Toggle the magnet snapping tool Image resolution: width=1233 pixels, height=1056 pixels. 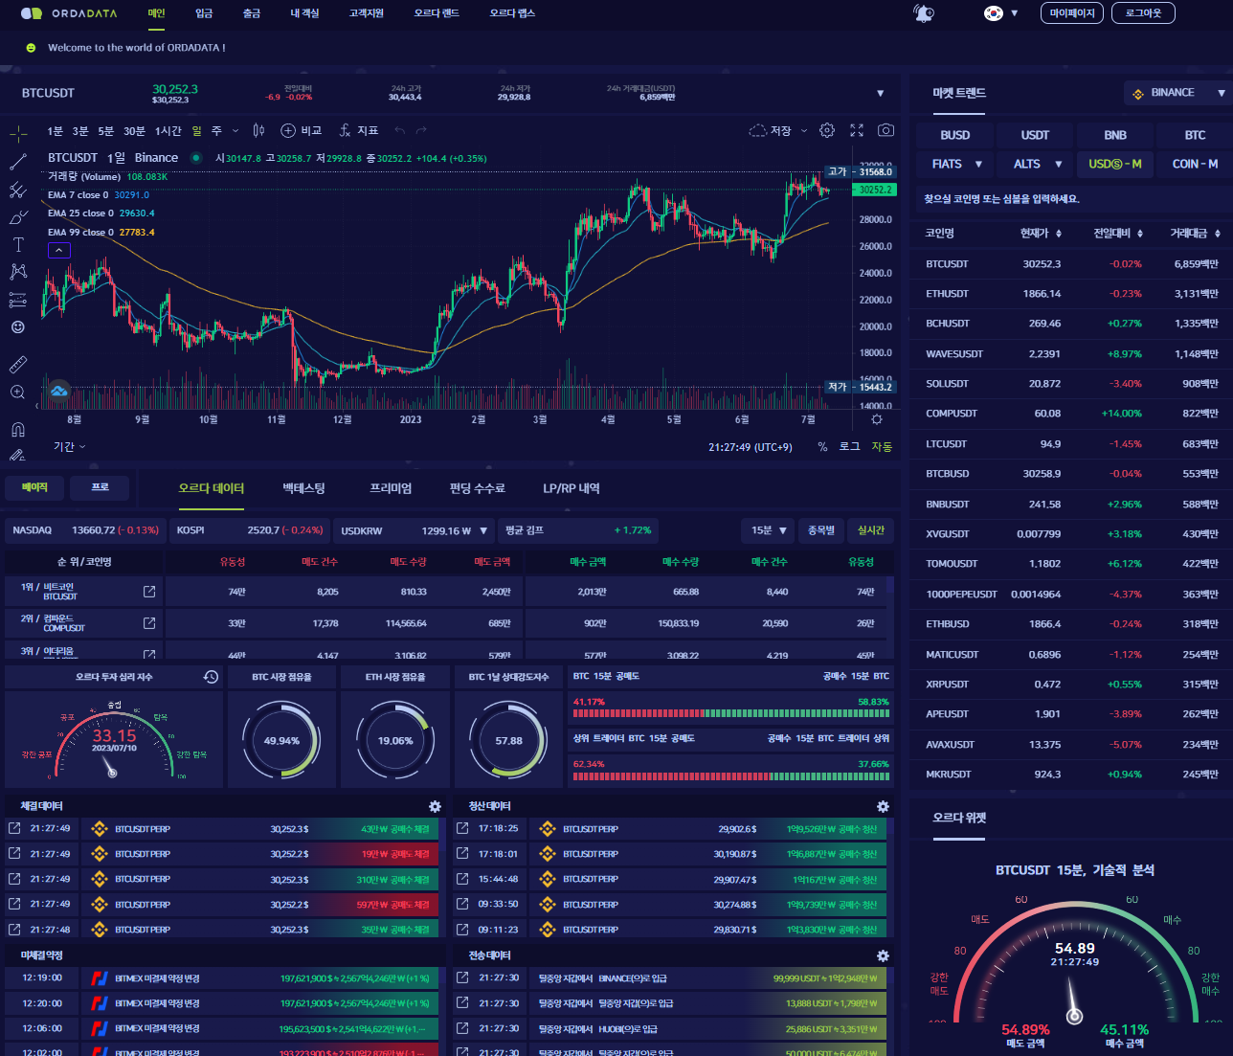click(18, 429)
